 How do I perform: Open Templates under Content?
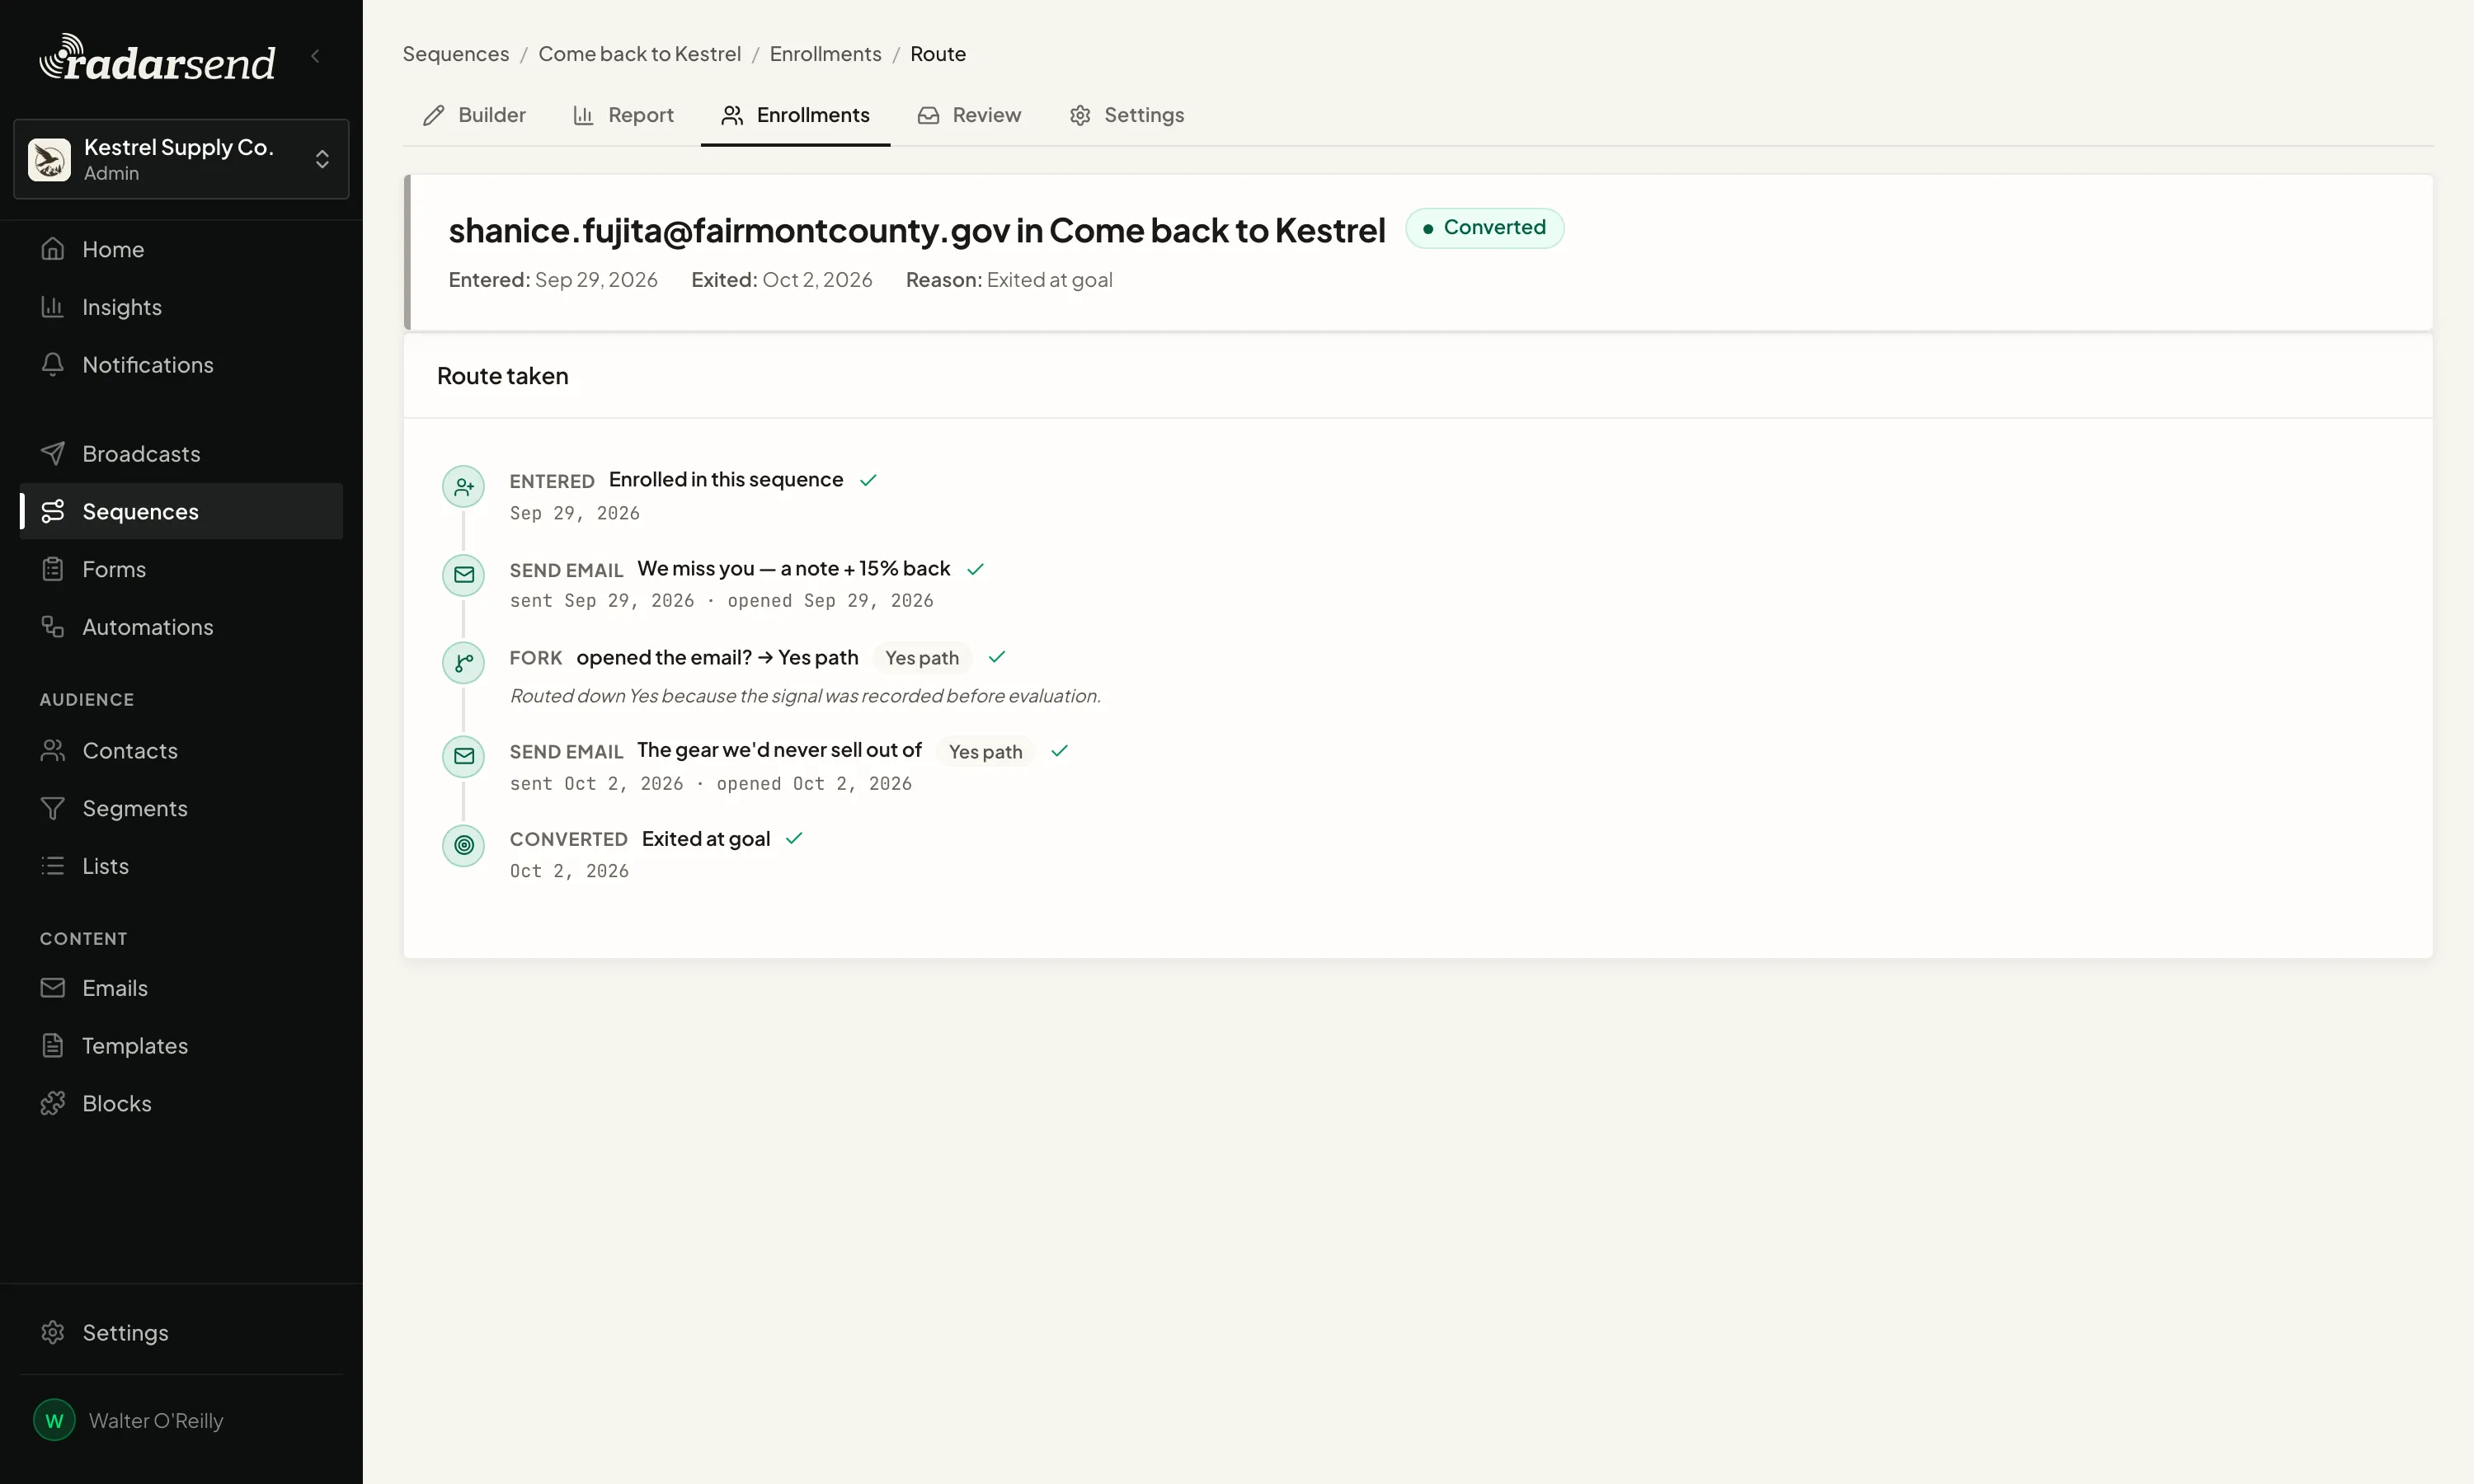(181, 1046)
